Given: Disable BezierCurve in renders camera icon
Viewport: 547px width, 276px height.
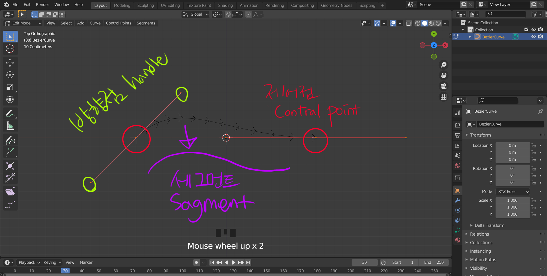Looking at the screenshot, I should click(x=540, y=37).
